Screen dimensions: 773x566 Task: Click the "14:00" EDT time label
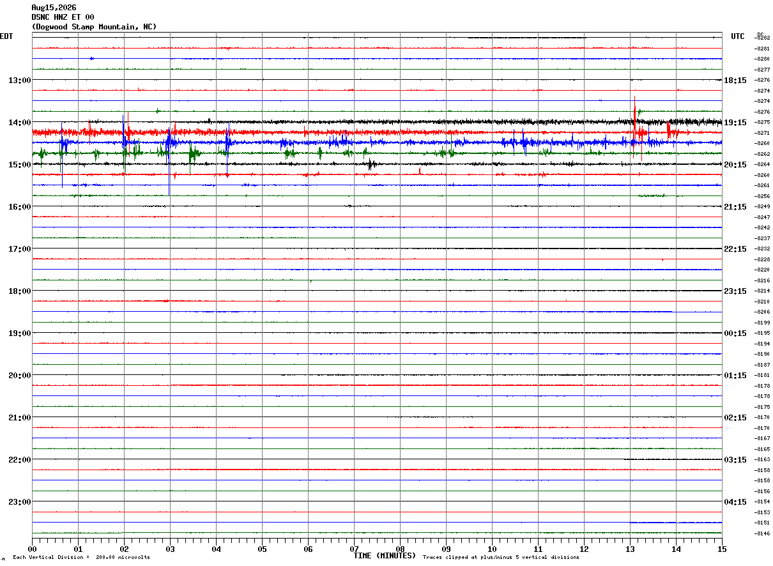(x=20, y=123)
